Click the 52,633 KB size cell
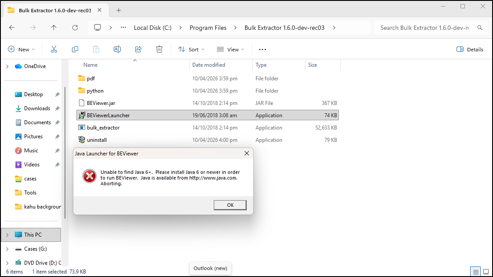 [x=326, y=128]
